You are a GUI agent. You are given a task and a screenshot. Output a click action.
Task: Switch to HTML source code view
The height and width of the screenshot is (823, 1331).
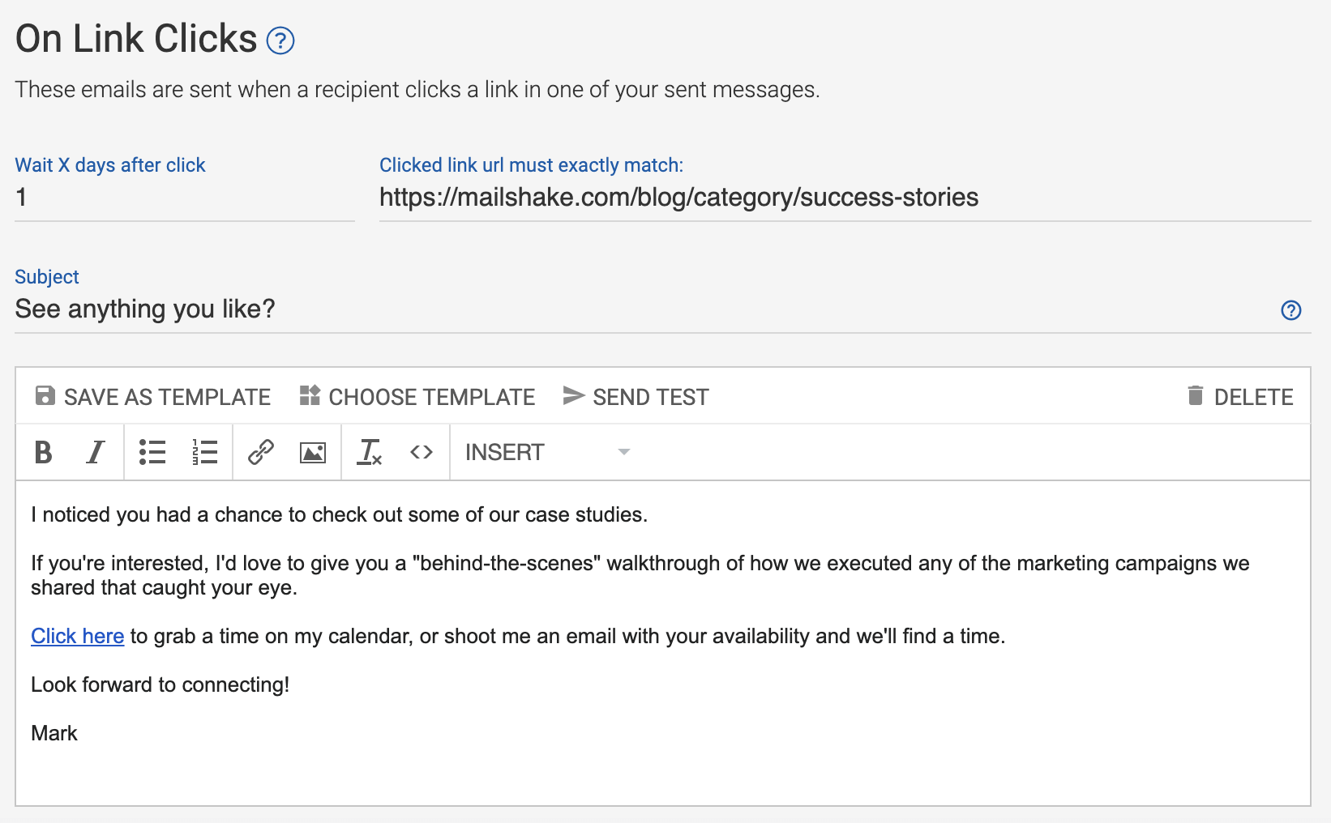(x=422, y=452)
